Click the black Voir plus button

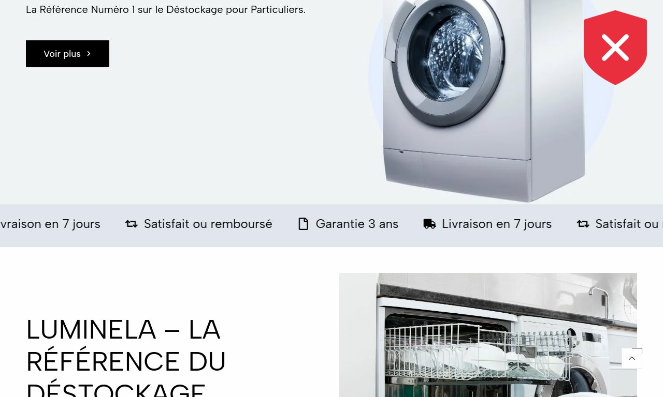click(67, 54)
